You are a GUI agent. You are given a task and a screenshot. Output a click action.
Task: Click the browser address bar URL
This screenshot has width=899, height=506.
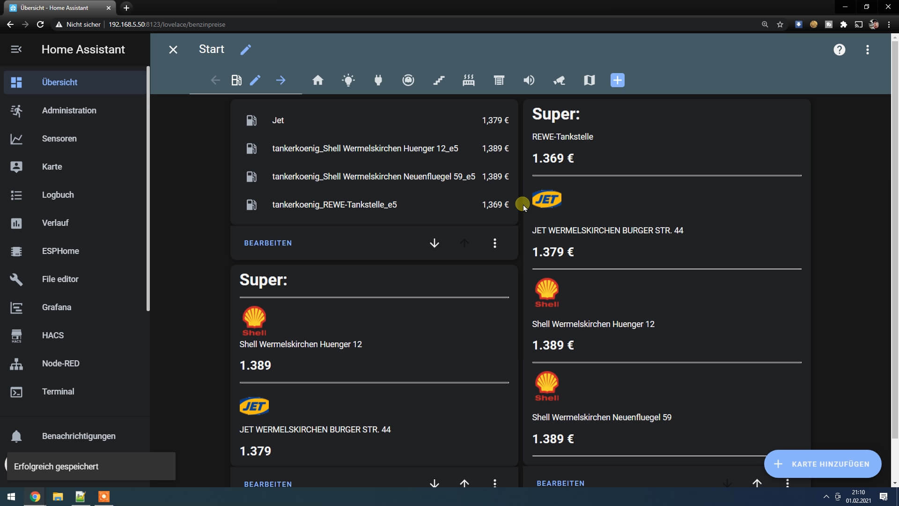click(x=167, y=24)
